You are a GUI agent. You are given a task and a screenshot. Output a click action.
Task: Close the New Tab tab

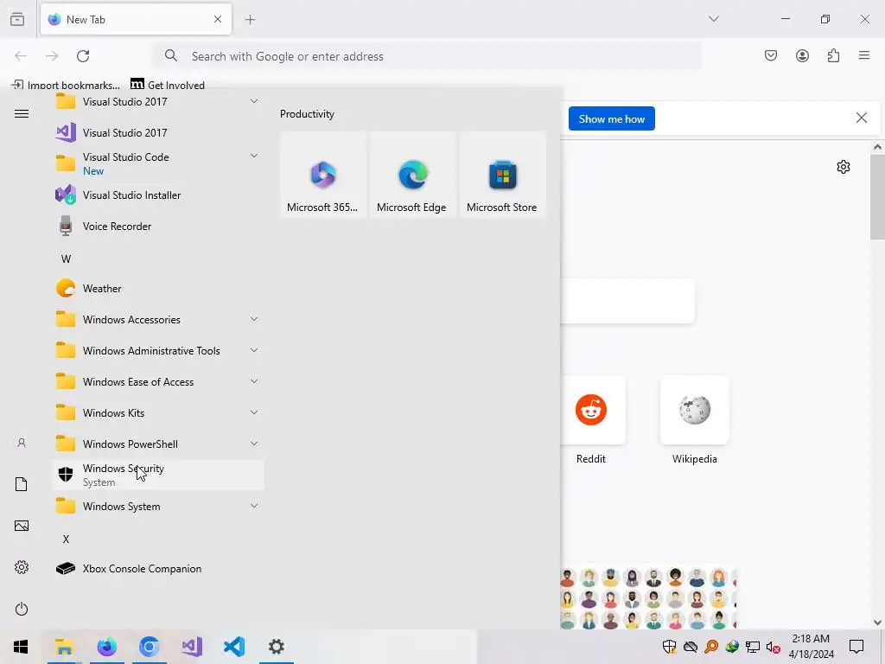click(218, 19)
